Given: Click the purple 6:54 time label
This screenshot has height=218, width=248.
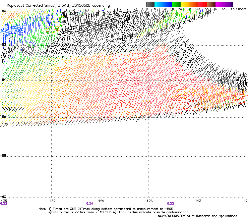Looking at the screenshot, I should 89,204.
